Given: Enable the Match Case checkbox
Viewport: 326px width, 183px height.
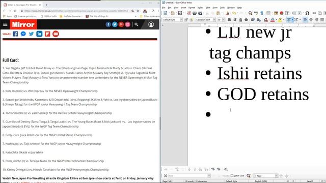Looking at the screenshot, I should pos(232,175).
